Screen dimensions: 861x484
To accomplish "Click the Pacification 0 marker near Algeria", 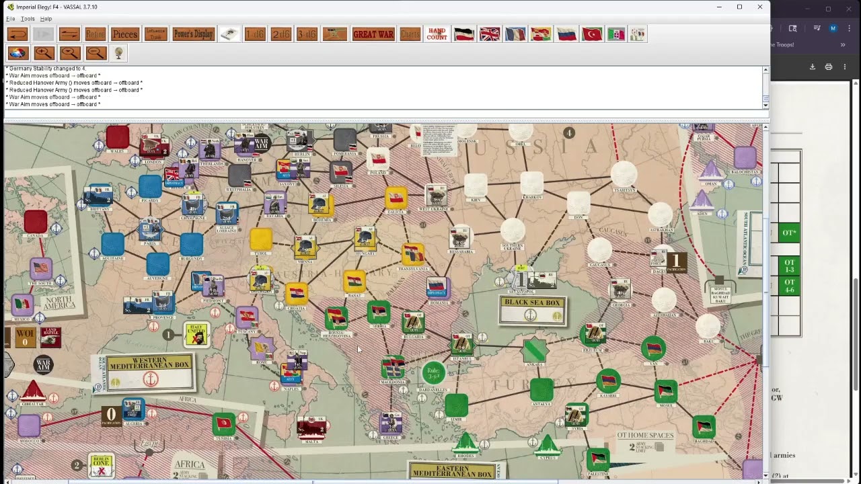I will [111, 415].
